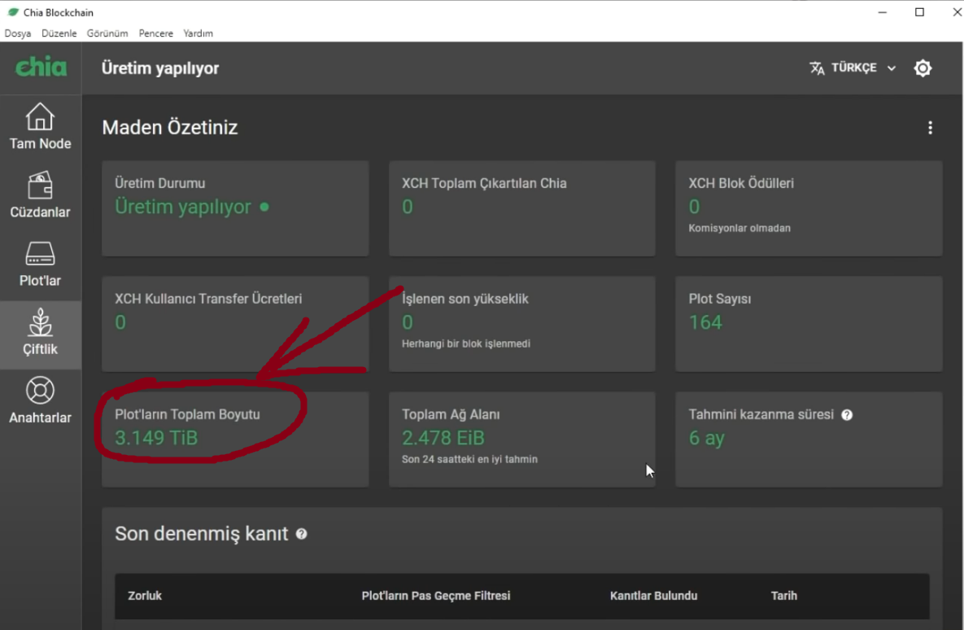Screen dimensions: 964x630
Task: Open the Cüzdanlar wallets section
Action: tap(40, 195)
